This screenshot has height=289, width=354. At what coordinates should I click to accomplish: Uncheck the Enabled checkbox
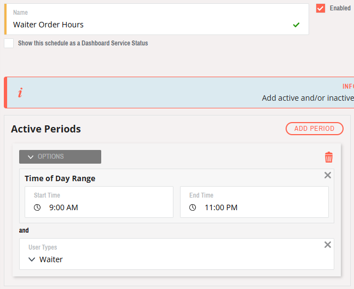click(321, 8)
